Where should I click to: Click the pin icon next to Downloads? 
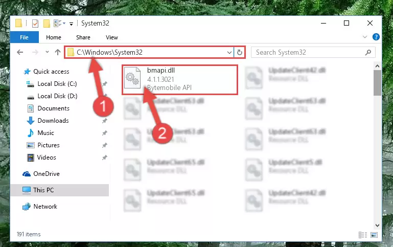[105, 121]
